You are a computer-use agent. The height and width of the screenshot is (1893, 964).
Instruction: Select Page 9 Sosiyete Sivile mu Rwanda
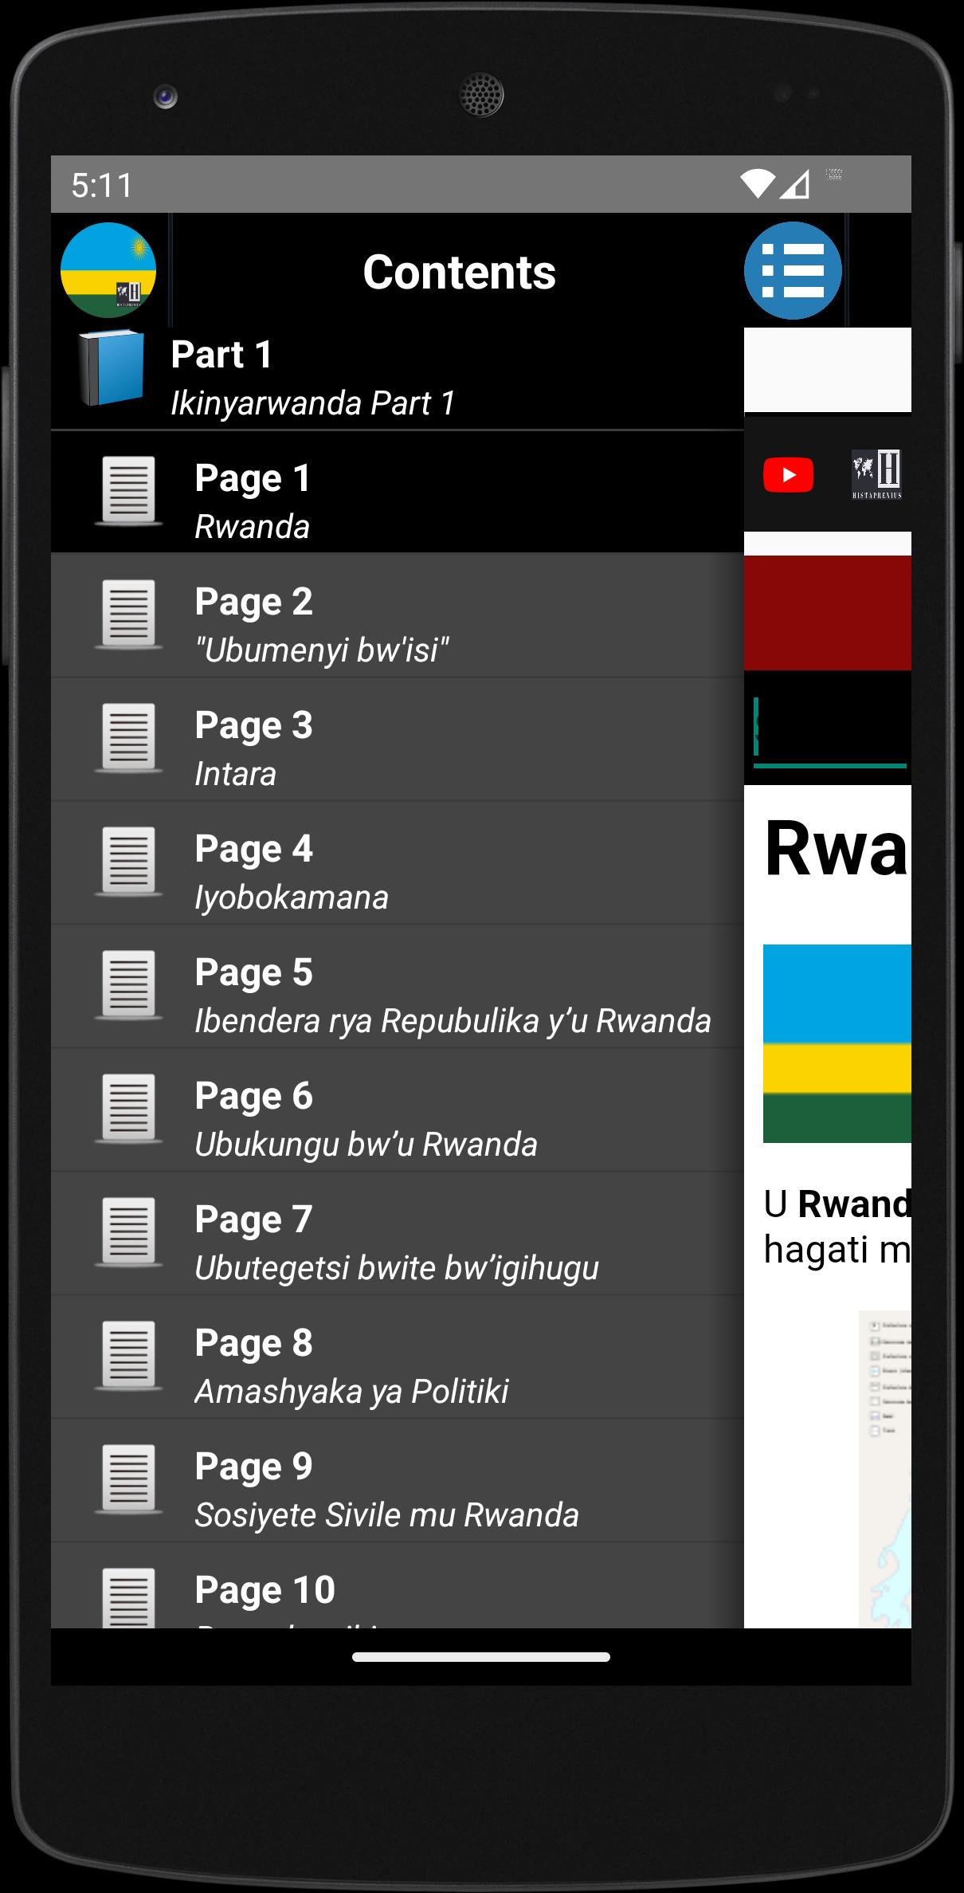tap(398, 1480)
